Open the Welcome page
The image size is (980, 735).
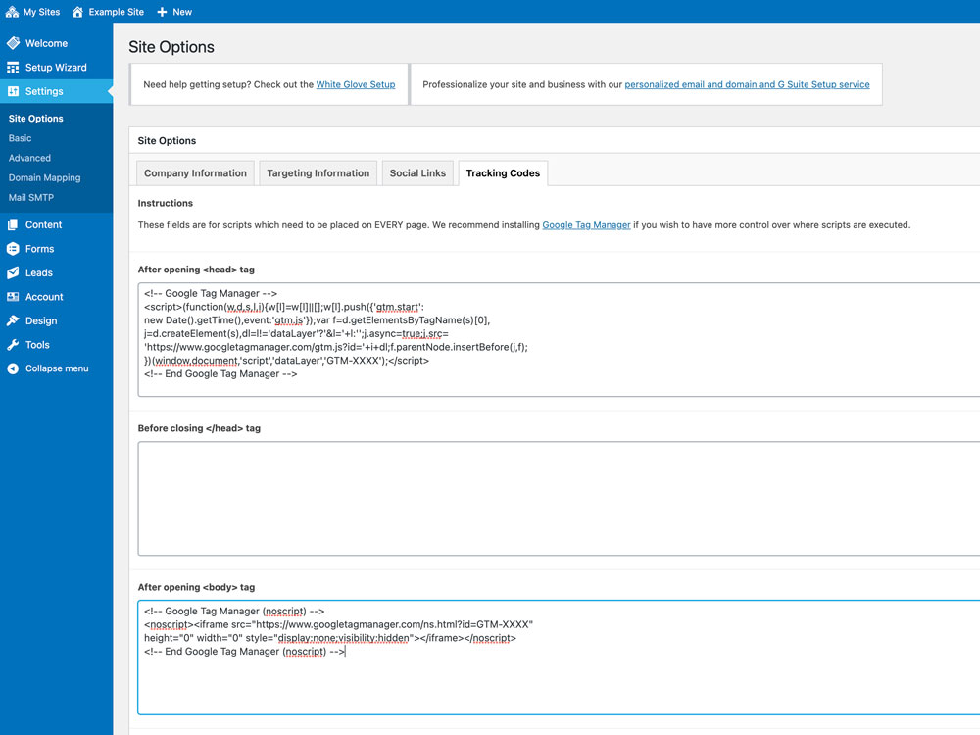tap(56, 43)
